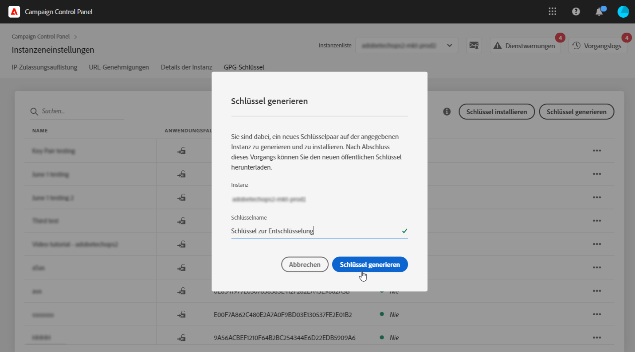Click the search magnifier icon

pos(34,112)
